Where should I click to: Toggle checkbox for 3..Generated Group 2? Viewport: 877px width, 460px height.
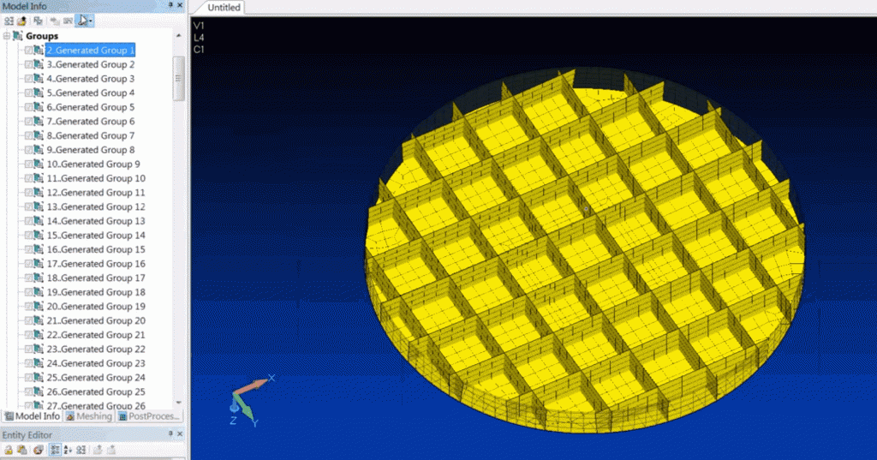coord(28,64)
